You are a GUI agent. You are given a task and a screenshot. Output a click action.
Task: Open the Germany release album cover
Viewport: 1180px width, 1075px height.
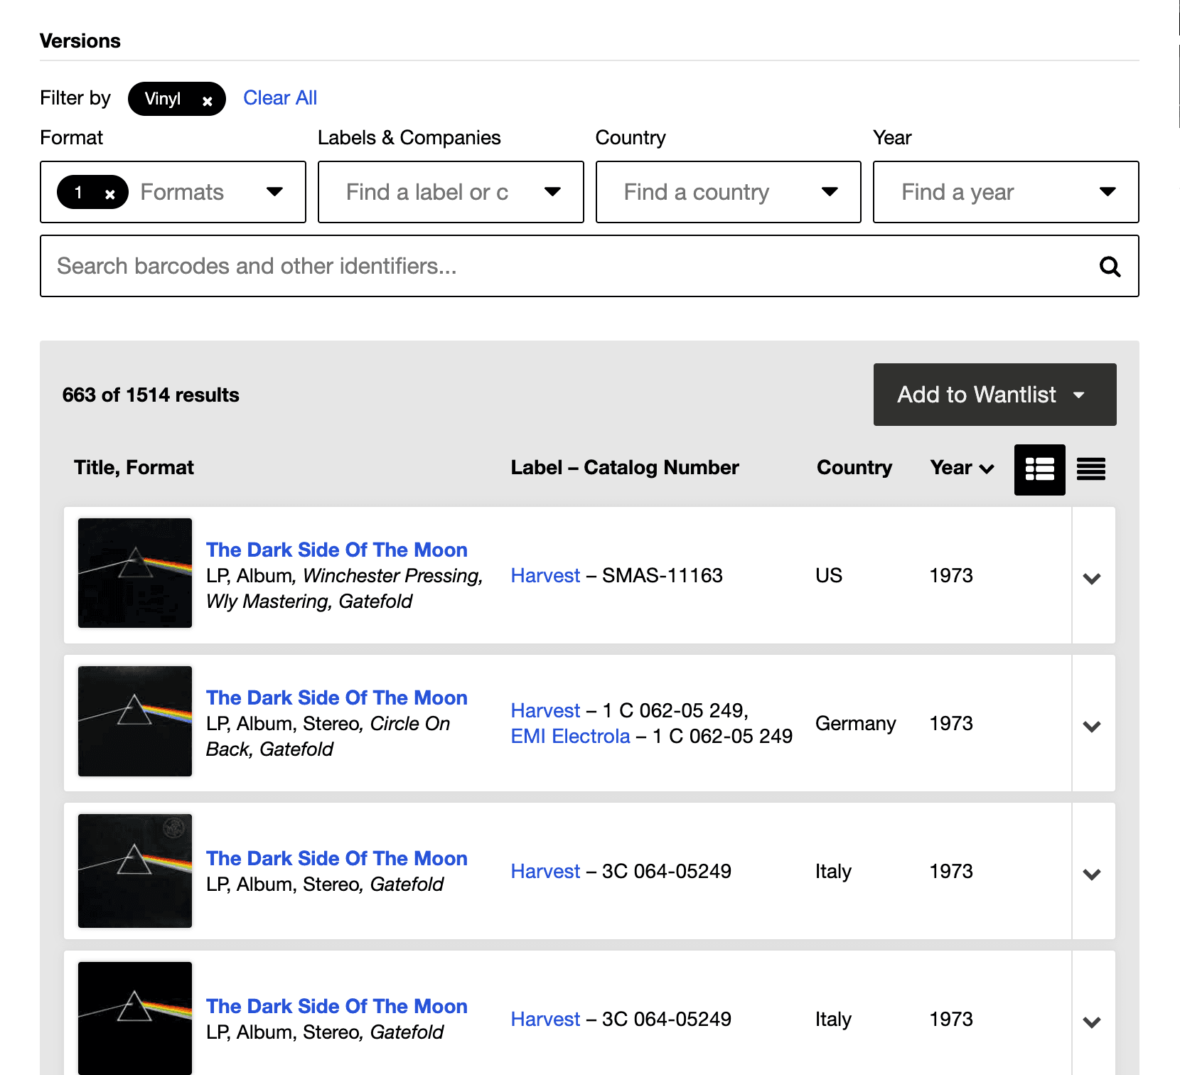135,721
